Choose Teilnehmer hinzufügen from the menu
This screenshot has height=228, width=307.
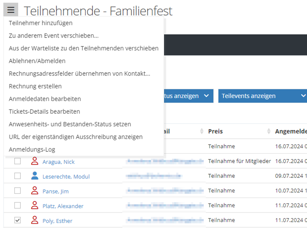click(41, 23)
